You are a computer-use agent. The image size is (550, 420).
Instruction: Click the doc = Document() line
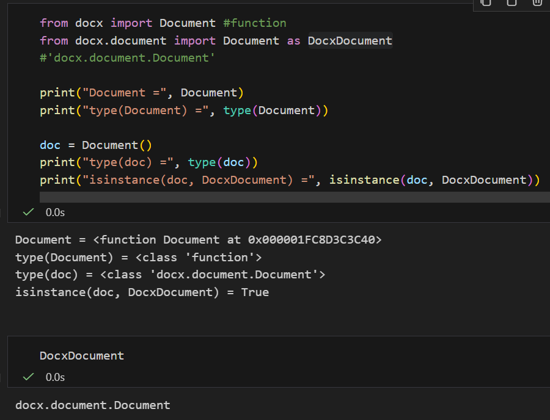(x=95, y=145)
